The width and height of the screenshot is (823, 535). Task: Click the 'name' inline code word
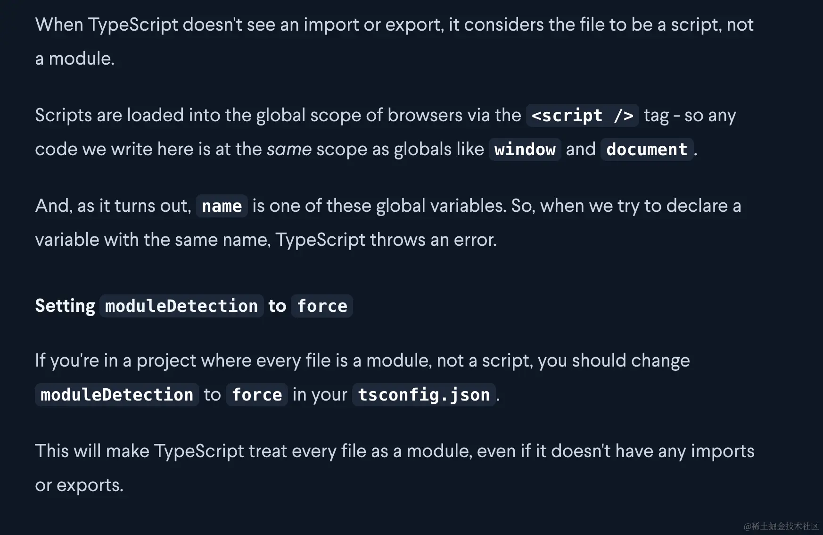pos(222,206)
